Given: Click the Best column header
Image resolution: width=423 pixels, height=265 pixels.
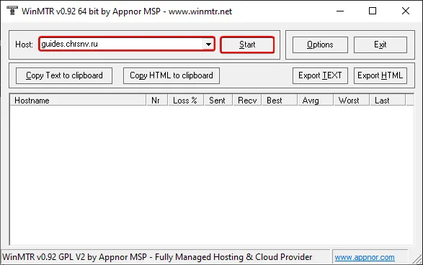Looking at the screenshot, I should click(280, 101).
